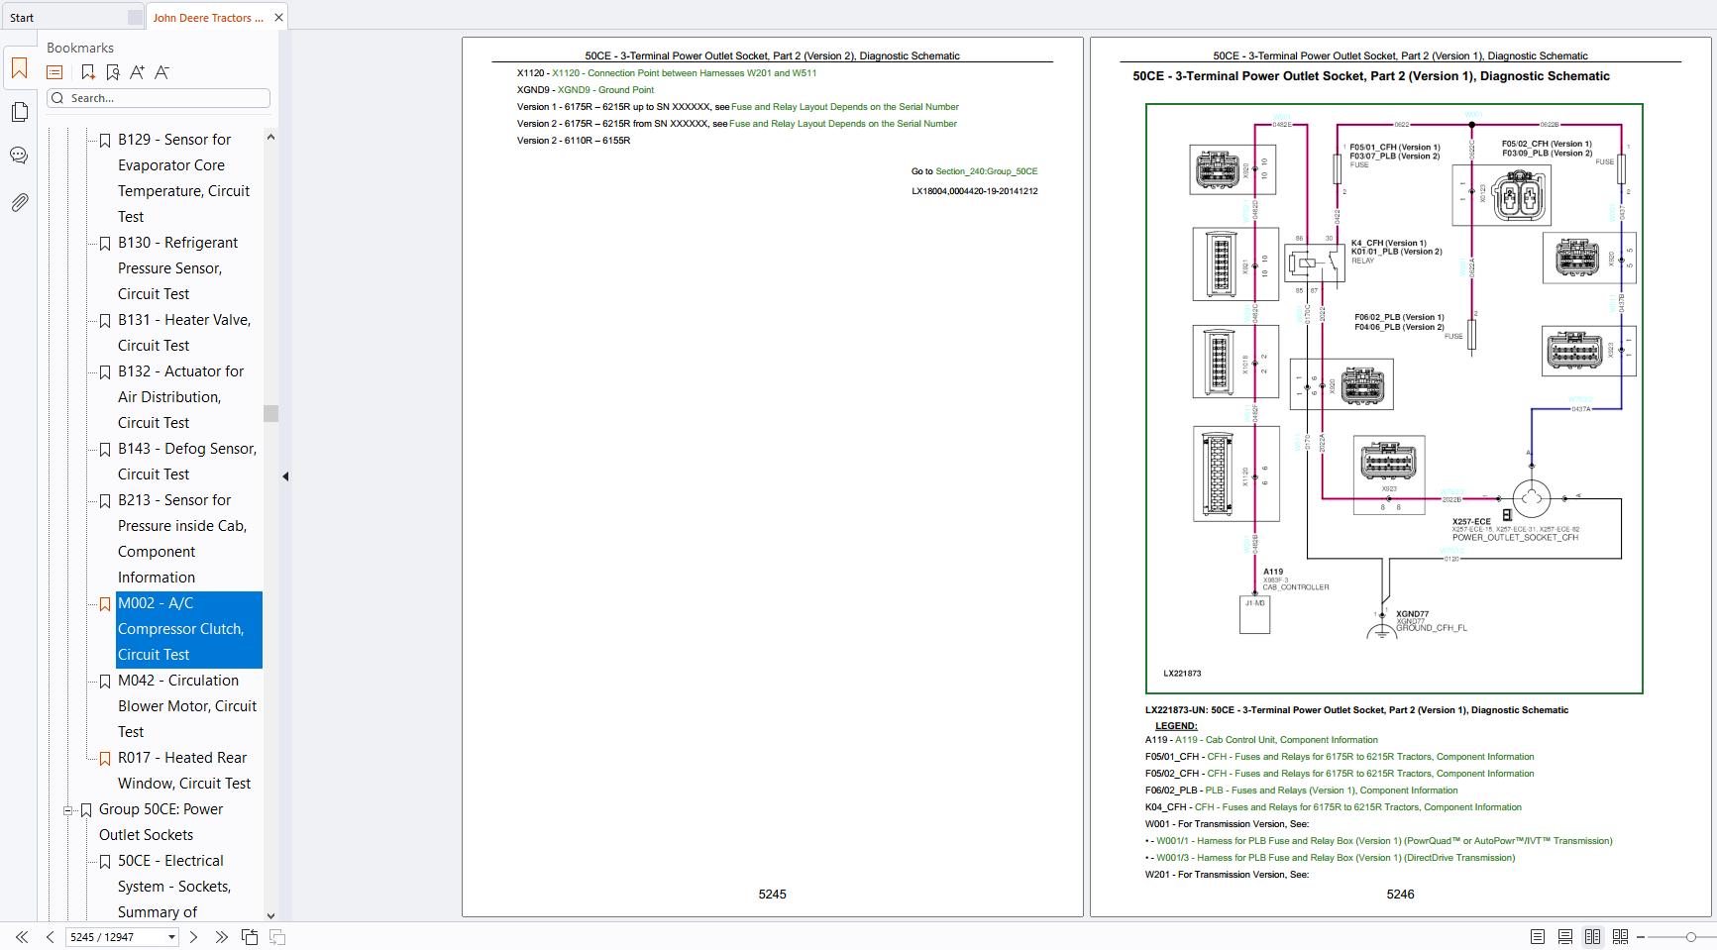Screen dimensions: 1717x950
Task: Open bookmark M042 Circulation Blower Motor
Action: (x=186, y=706)
